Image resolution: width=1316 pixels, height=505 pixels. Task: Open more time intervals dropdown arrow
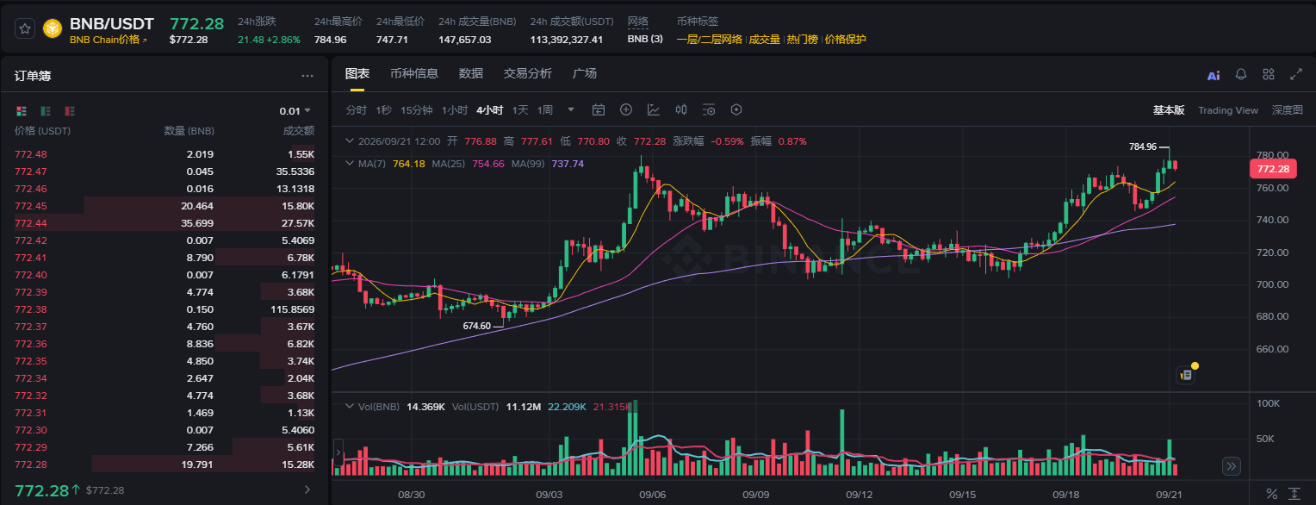pos(570,109)
